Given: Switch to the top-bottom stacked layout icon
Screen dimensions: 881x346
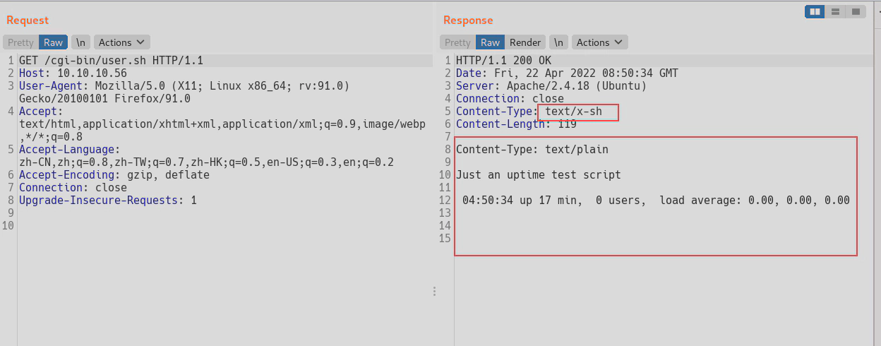Looking at the screenshot, I should click(835, 12).
